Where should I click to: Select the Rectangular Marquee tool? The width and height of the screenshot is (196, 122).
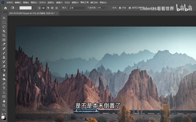[x=4, y=22]
